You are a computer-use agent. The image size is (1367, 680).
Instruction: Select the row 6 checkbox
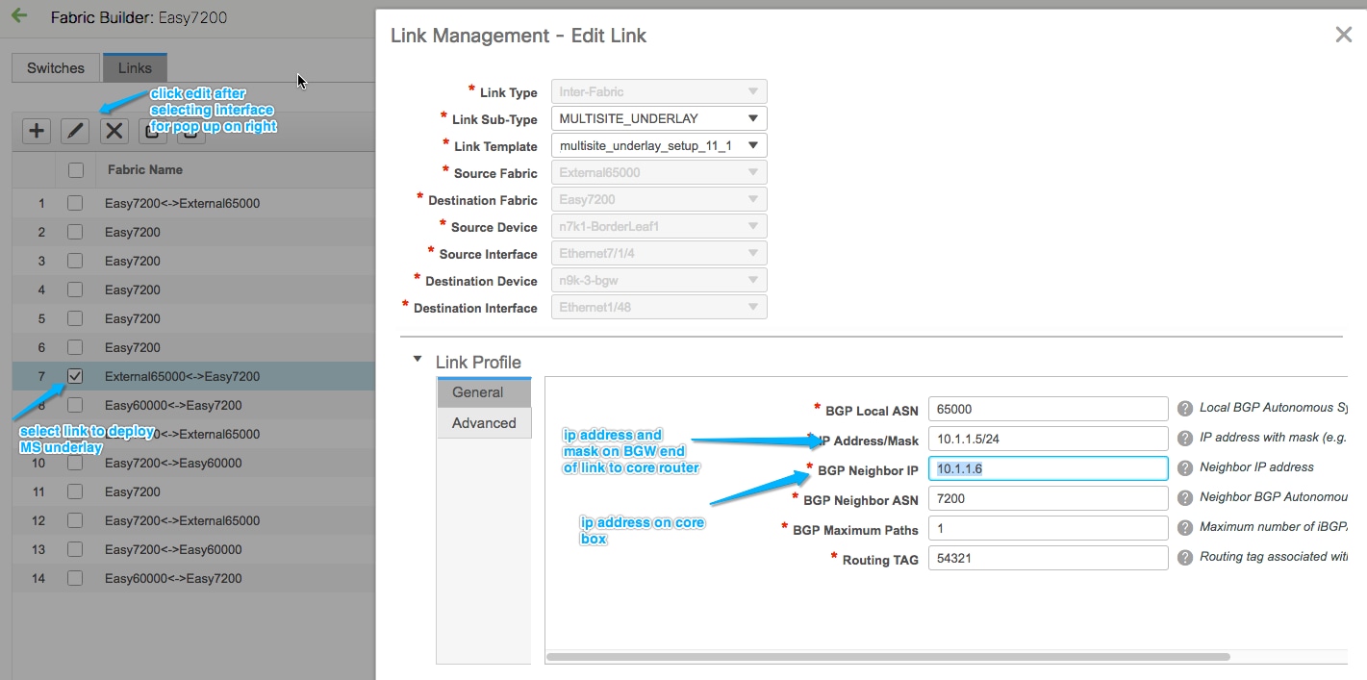[75, 347]
